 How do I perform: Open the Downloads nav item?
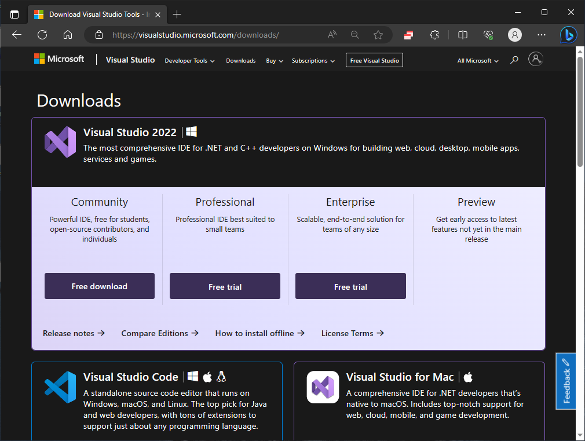(x=240, y=60)
